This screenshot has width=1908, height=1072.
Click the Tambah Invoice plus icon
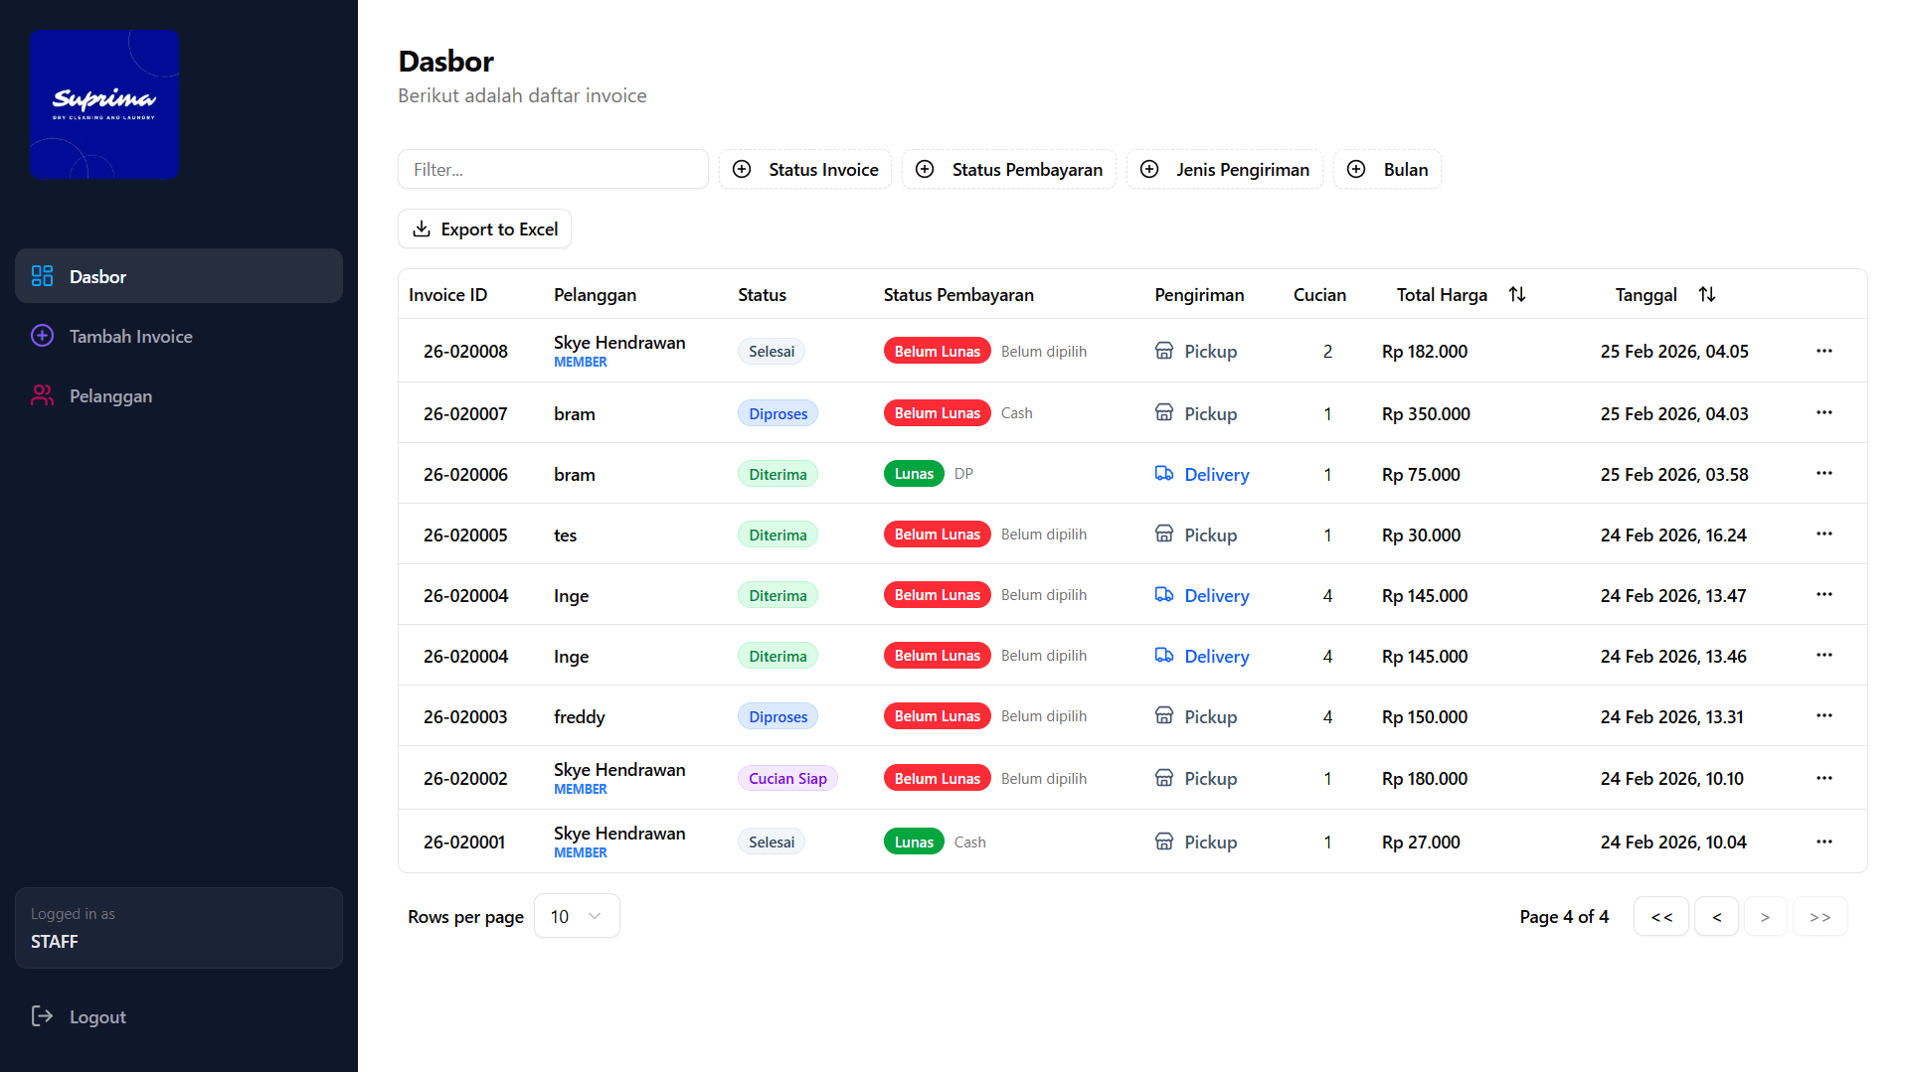click(x=42, y=336)
